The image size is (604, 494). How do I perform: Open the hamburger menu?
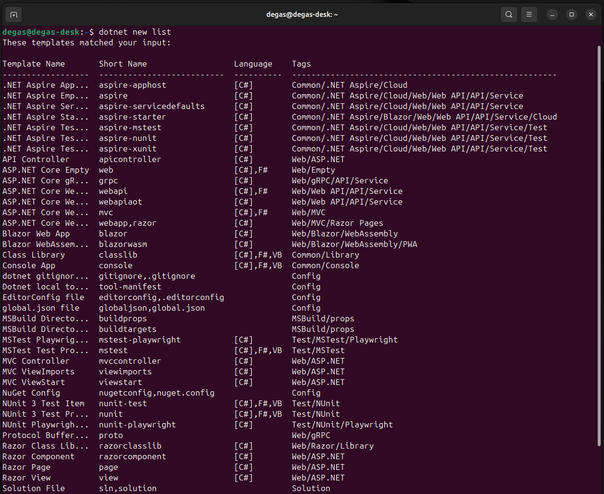tap(529, 14)
